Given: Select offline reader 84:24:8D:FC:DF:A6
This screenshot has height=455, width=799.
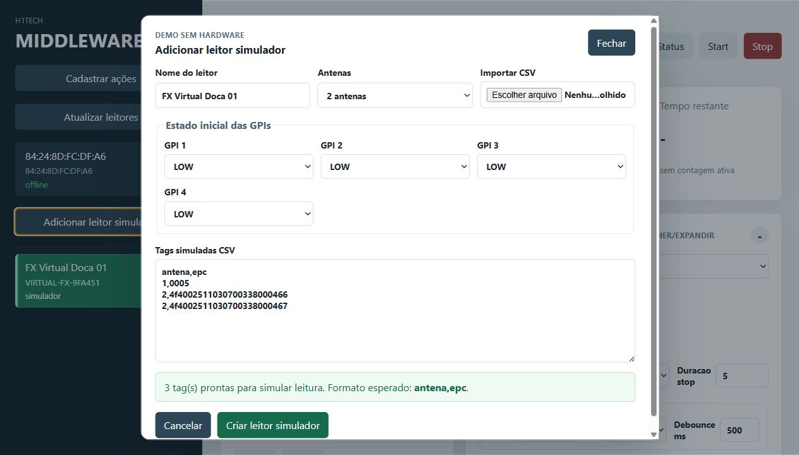Looking at the screenshot, I should coord(78,169).
